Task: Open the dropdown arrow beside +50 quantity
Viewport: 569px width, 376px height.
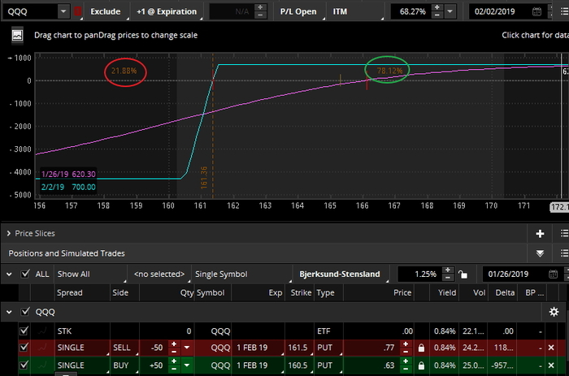Action: pyautogui.click(x=187, y=365)
